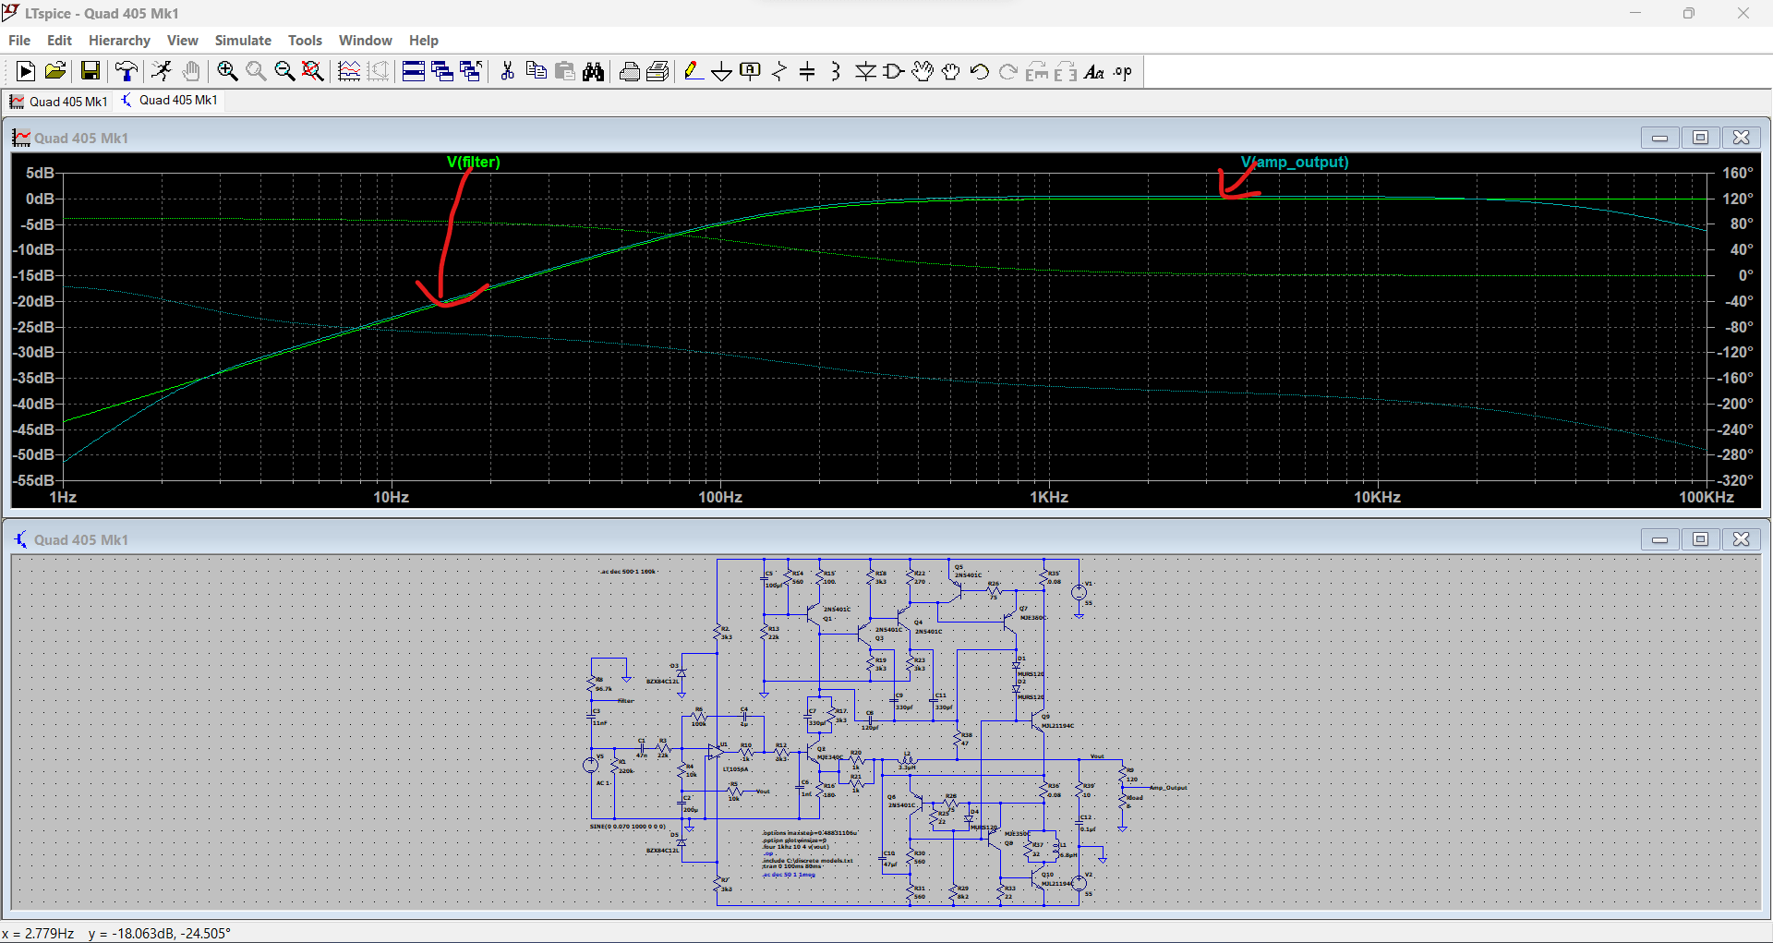The height and width of the screenshot is (943, 1773).
Task: Click the Mirror toolbar icon
Action: coord(1066,71)
